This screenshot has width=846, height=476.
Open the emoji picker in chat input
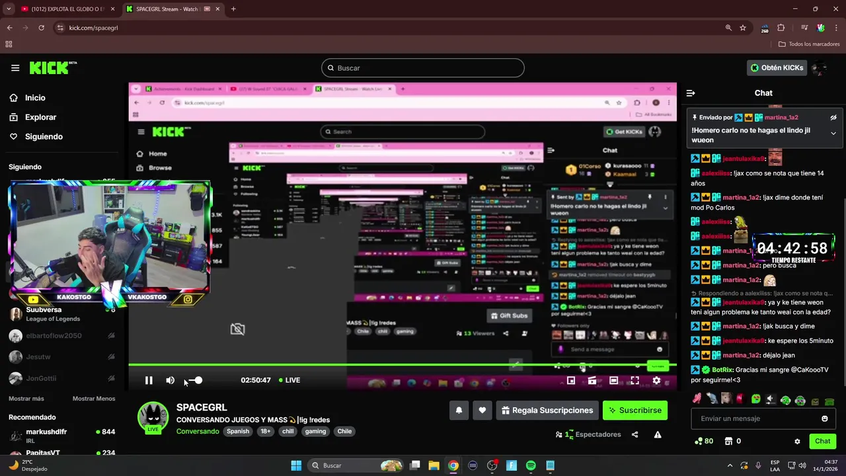(824, 418)
